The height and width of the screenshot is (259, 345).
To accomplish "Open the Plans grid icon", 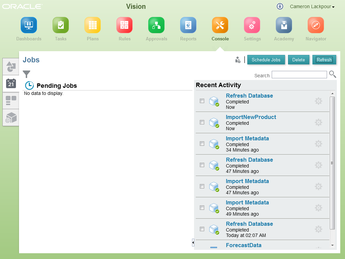I will 93,25.
